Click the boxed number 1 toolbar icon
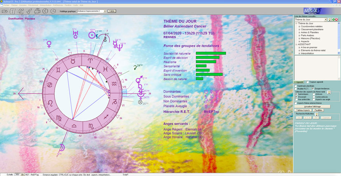This screenshot has height=176, width=341. (13, 11)
